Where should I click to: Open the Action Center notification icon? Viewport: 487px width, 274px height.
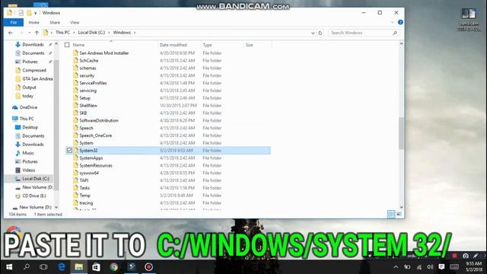click(x=441, y=267)
